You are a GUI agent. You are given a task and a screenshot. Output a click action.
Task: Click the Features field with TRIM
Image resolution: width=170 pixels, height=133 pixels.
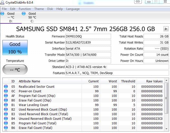[117, 73]
